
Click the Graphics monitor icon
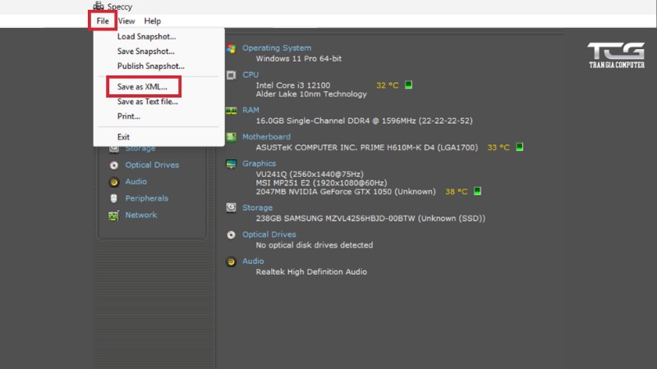pyautogui.click(x=232, y=164)
